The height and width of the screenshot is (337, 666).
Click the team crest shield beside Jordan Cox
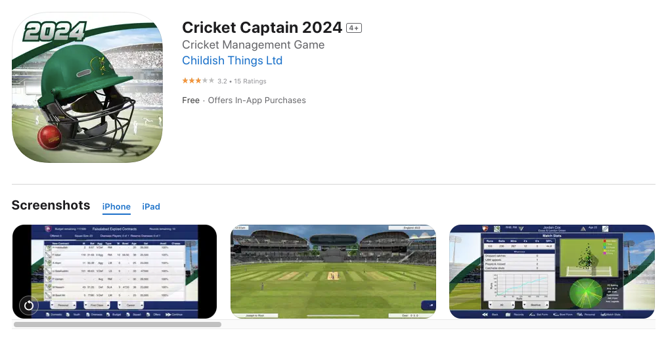[485, 228]
